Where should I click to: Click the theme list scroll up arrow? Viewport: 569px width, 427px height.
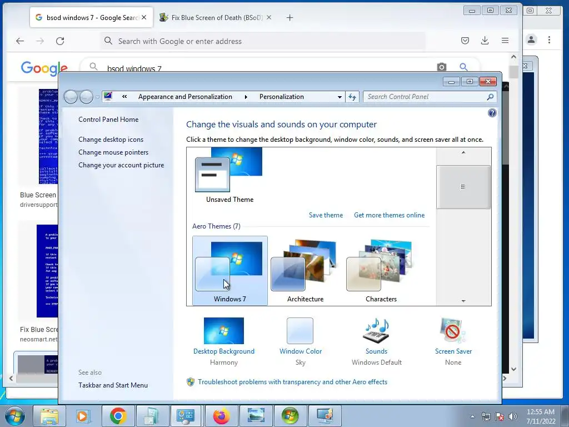[463, 152]
